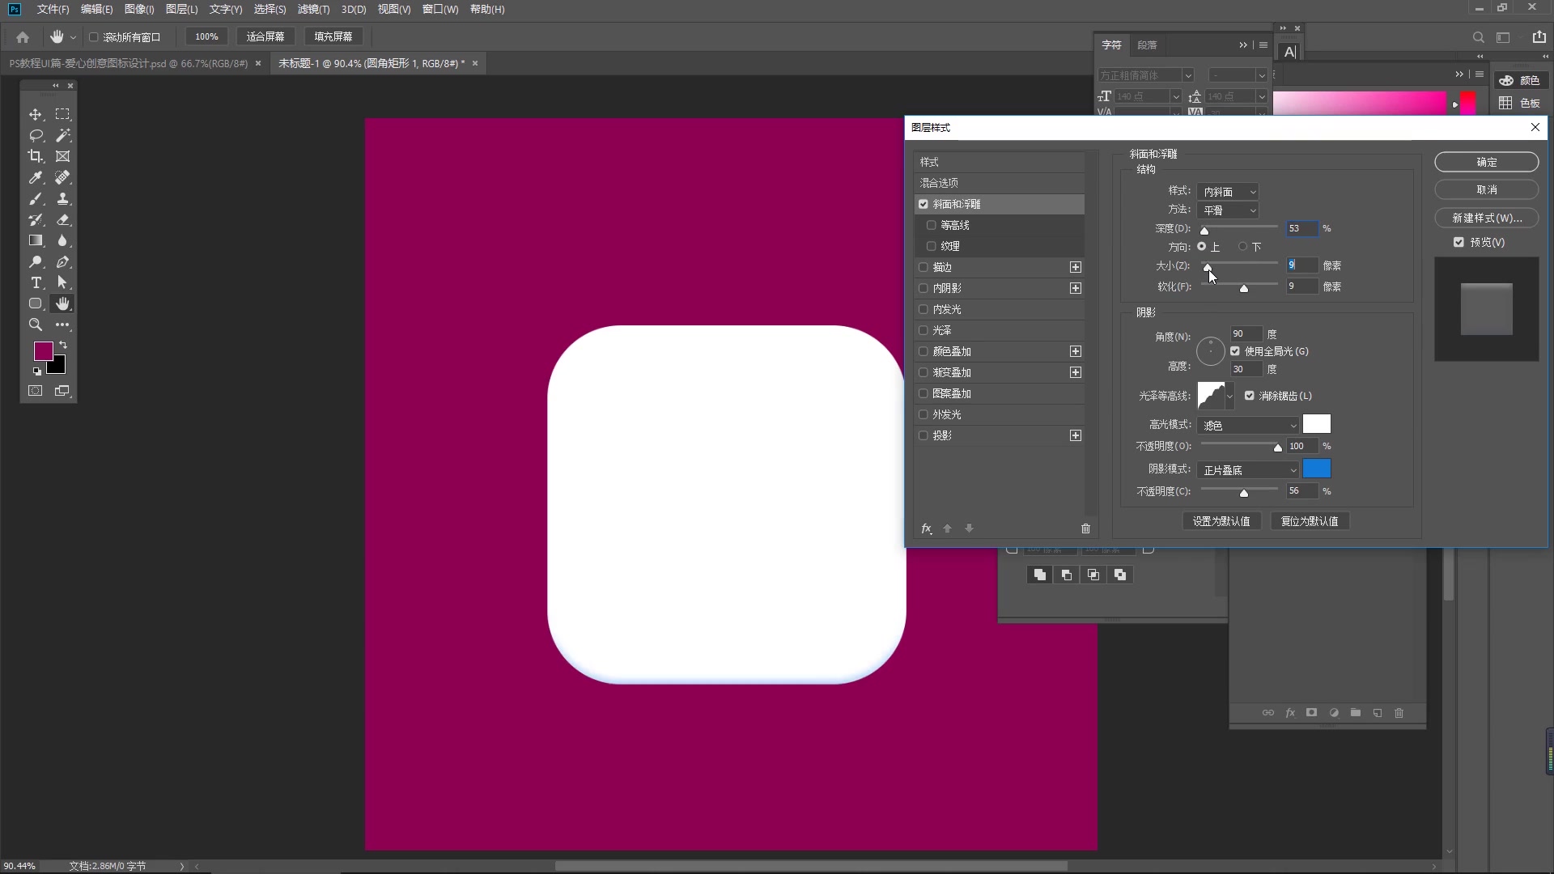Enable the Drop Shadow (投影) checkbox
This screenshot has height=874, width=1554.
pyautogui.click(x=923, y=435)
